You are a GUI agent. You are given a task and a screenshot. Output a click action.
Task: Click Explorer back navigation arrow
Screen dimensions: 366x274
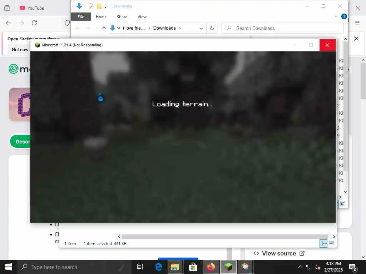click(78, 28)
